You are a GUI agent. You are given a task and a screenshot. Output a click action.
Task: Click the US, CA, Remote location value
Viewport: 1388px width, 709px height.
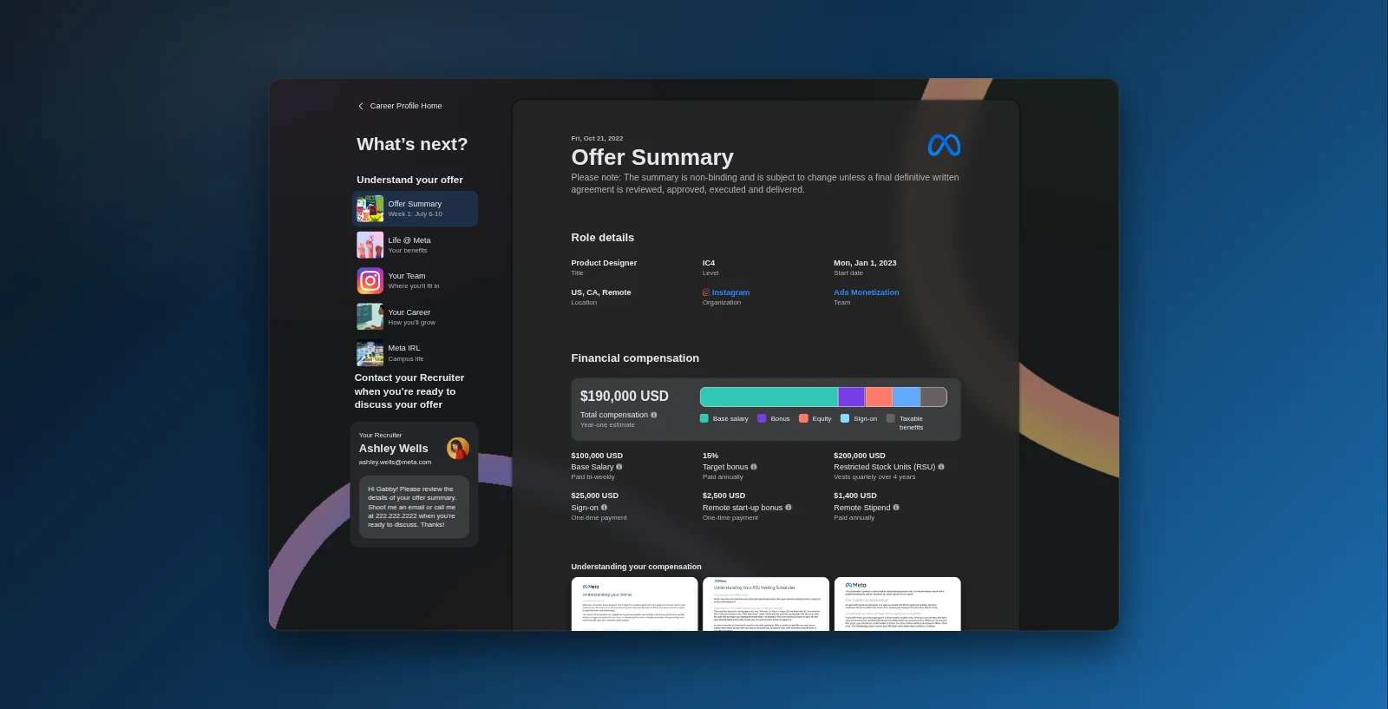tap(601, 292)
